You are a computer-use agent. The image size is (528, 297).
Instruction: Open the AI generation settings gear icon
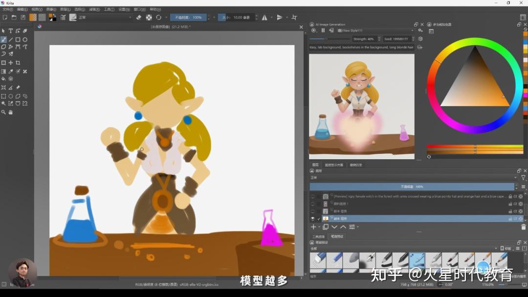[x=420, y=30]
